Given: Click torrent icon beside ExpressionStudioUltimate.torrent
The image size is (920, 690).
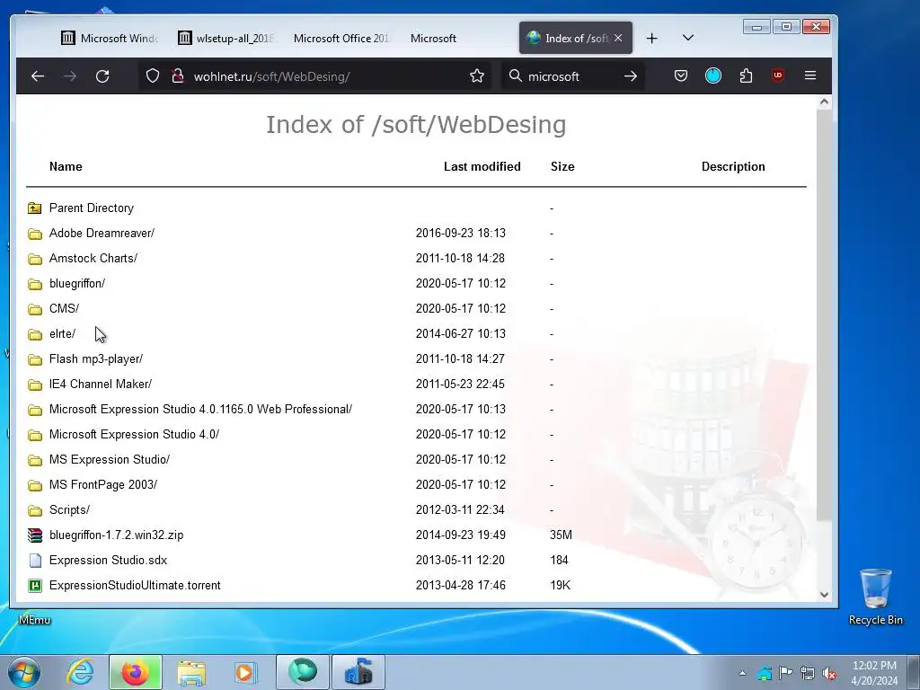Looking at the screenshot, I should 35,586.
